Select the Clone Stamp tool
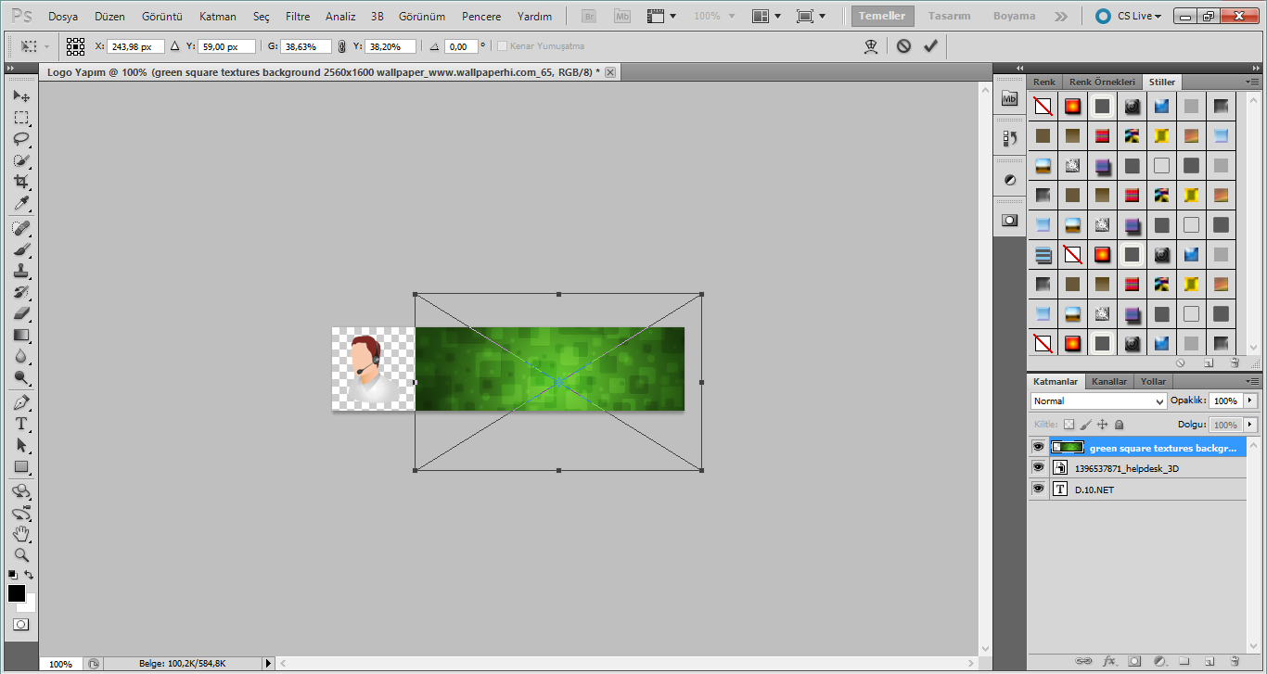This screenshot has height=674, width=1267. click(21, 271)
